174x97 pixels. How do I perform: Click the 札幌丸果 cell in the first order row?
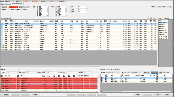point(29,24)
